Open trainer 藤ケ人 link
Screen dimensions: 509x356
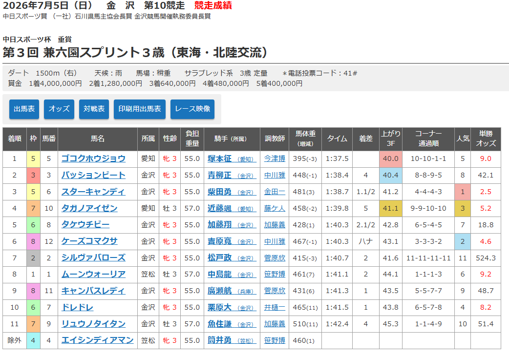point(275,208)
